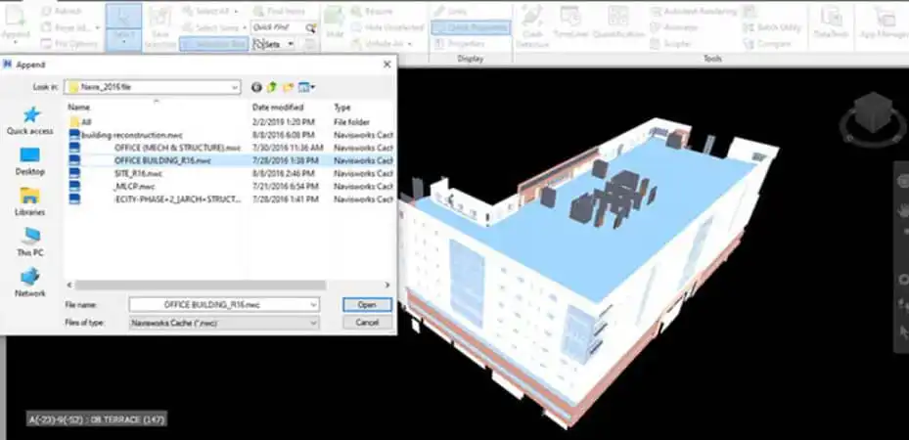Click the Up One Level folder icon
Screen dimensions: 909x440
coord(272,87)
